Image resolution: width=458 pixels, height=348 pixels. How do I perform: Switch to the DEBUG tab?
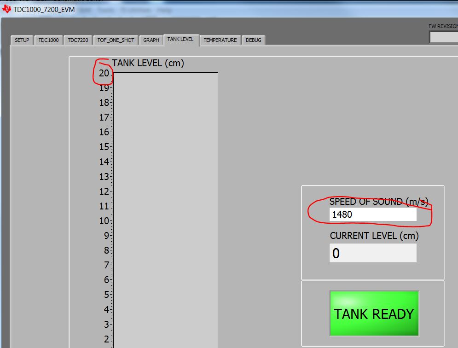coord(254,40)
